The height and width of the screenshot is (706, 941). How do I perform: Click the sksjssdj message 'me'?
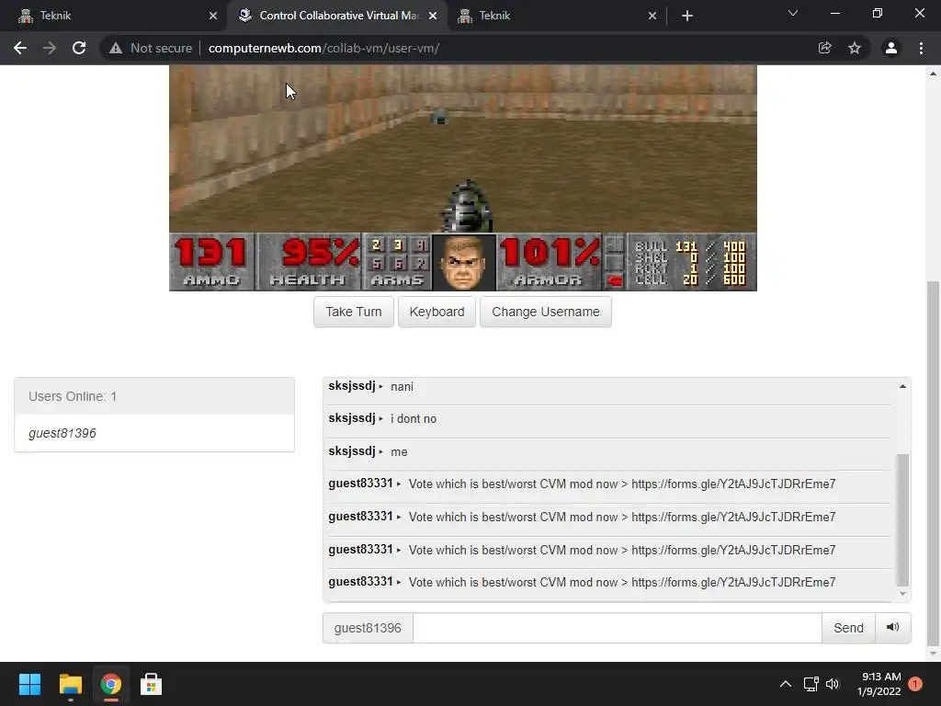point(399,452)
